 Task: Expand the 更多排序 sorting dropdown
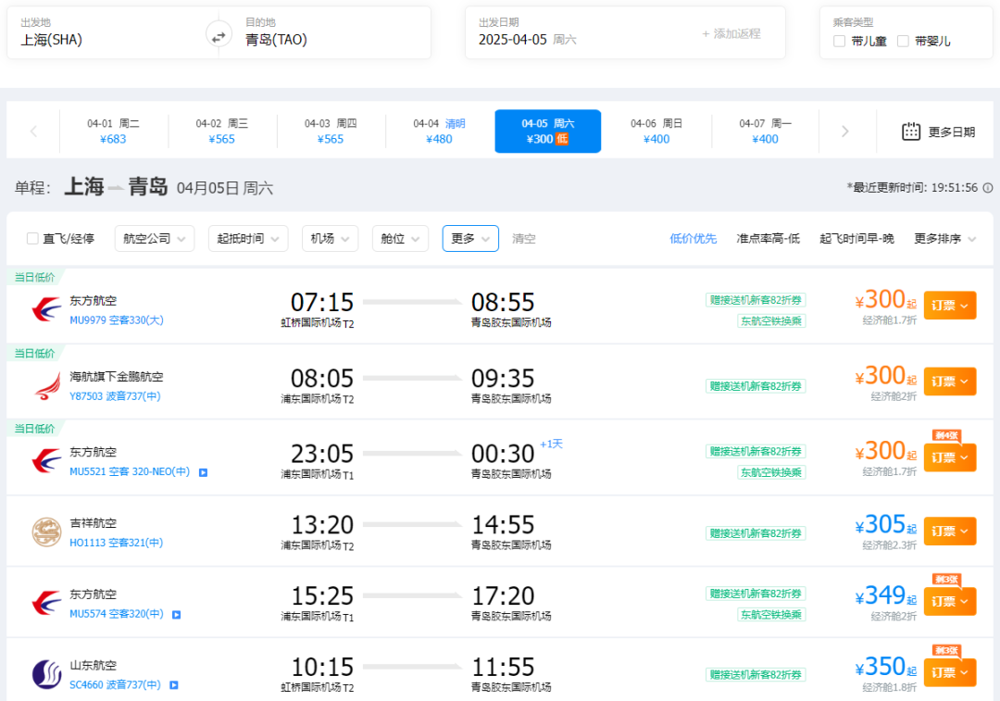point(944,239)
